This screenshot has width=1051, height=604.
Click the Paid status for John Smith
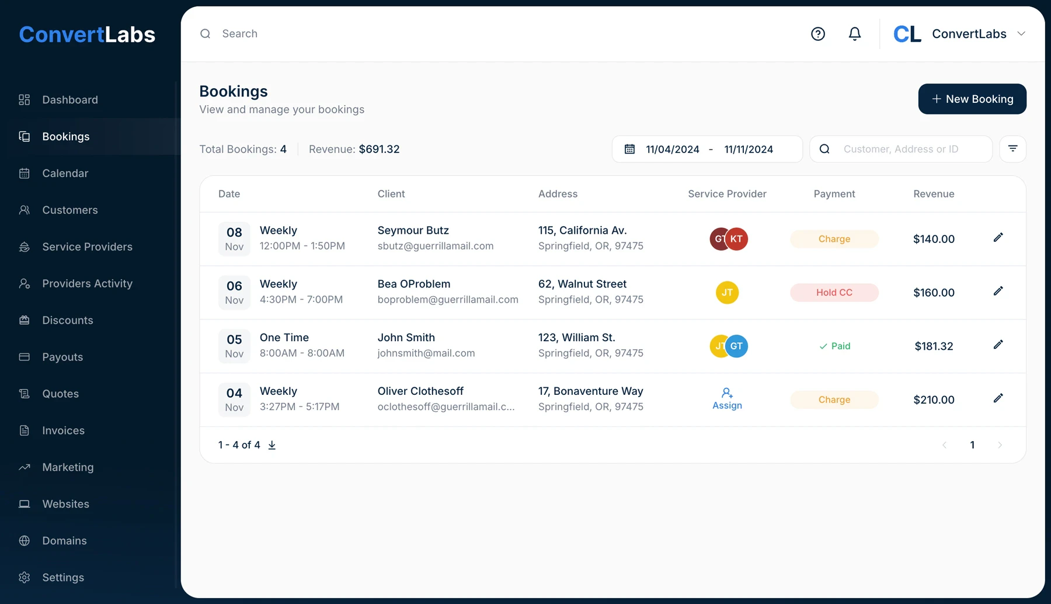(834, 346)
